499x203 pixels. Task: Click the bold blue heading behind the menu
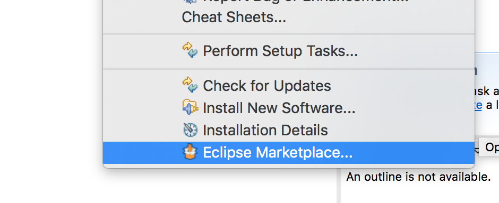coord(476,71)
